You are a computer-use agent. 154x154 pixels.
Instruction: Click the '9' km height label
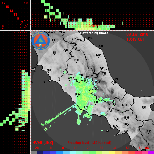[x=18, y=18]
